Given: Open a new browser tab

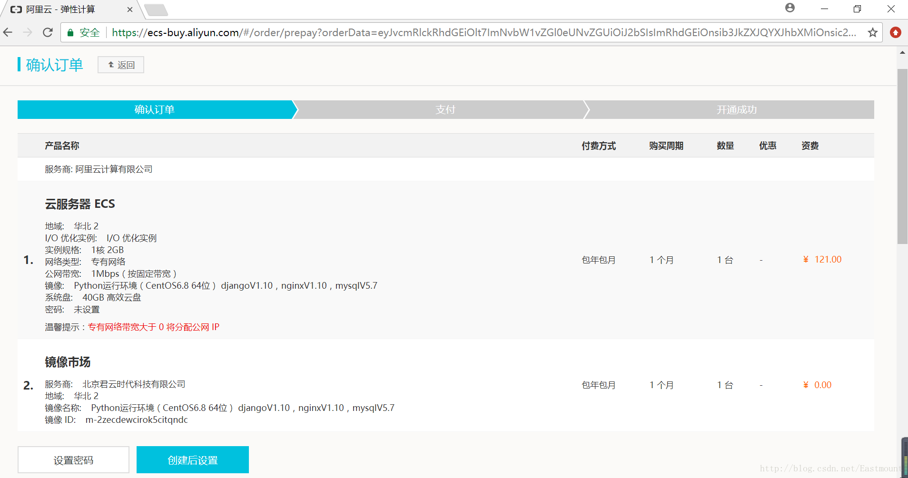Looking at the screenshot, I should point(156,10).
